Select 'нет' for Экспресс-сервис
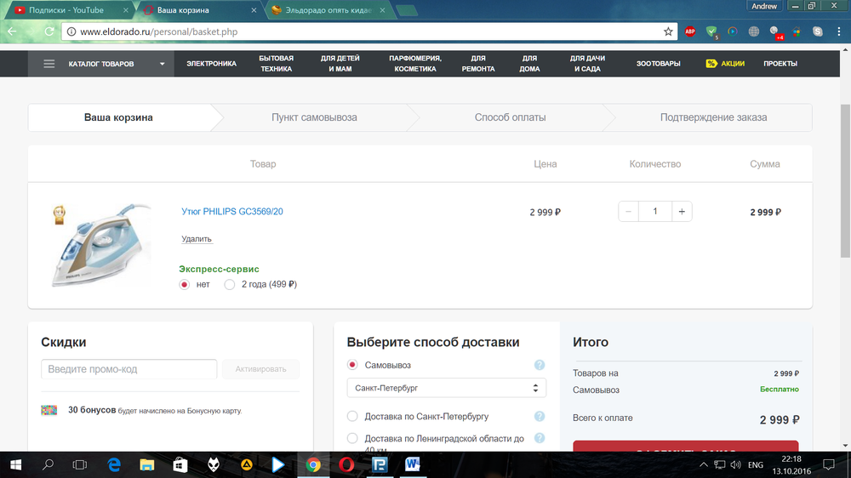 pyautogui.click(x=185, y=285)
